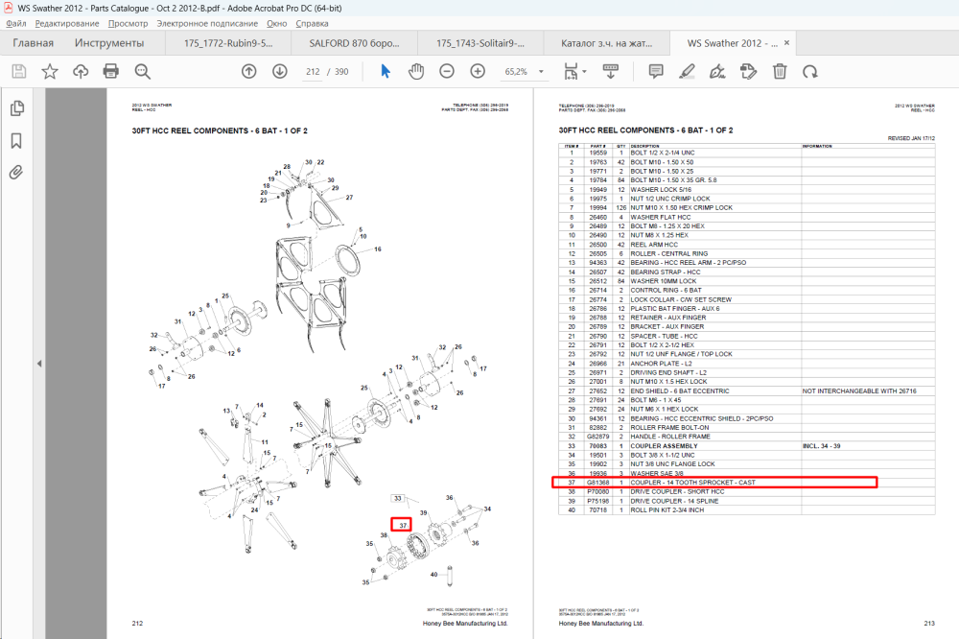Open the Файл menu
This screenshot has width=959, height=639.
click(16, 23)
